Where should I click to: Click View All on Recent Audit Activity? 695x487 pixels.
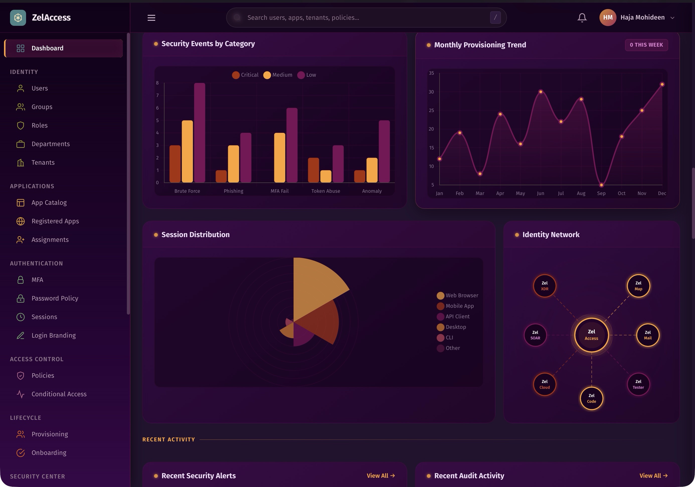point(654,475)
